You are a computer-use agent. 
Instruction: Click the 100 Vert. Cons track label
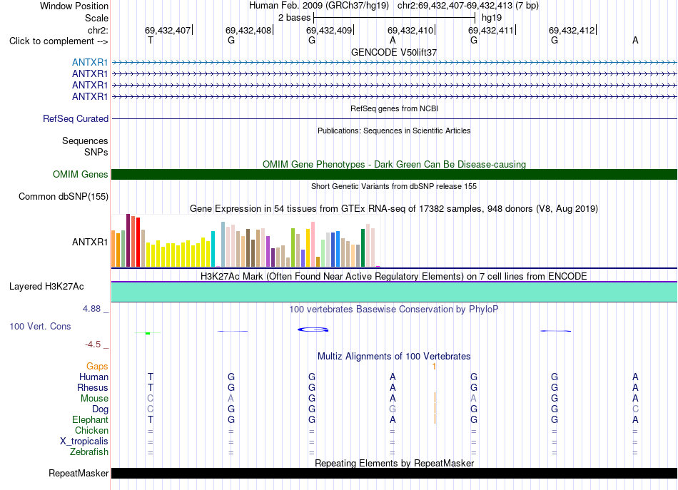point(40,326)
